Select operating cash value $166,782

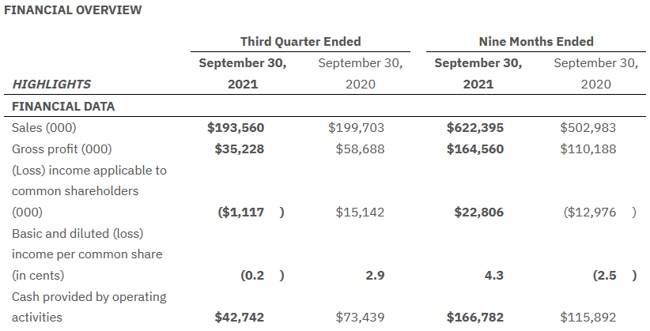[x=474, y=318]
